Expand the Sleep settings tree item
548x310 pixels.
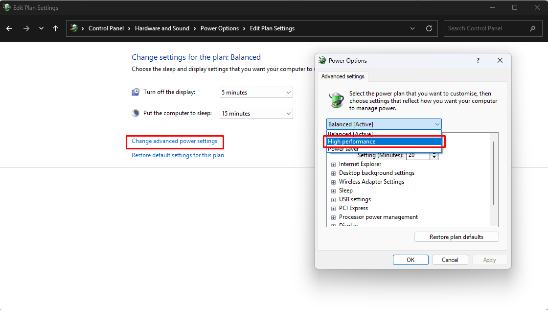(x=333, y=191)
